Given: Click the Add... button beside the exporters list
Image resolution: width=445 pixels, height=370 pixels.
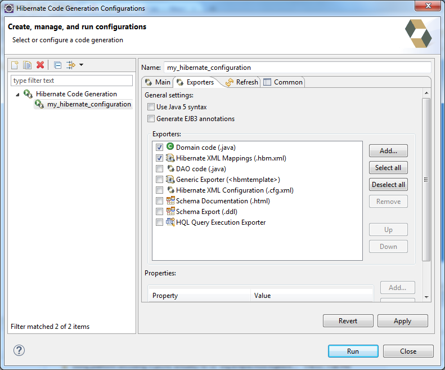Looking at the screenshot, I should point(388,150).
